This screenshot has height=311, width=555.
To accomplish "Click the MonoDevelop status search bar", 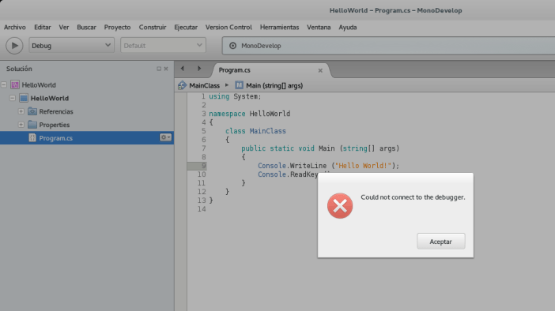I will tap(389, 46).
